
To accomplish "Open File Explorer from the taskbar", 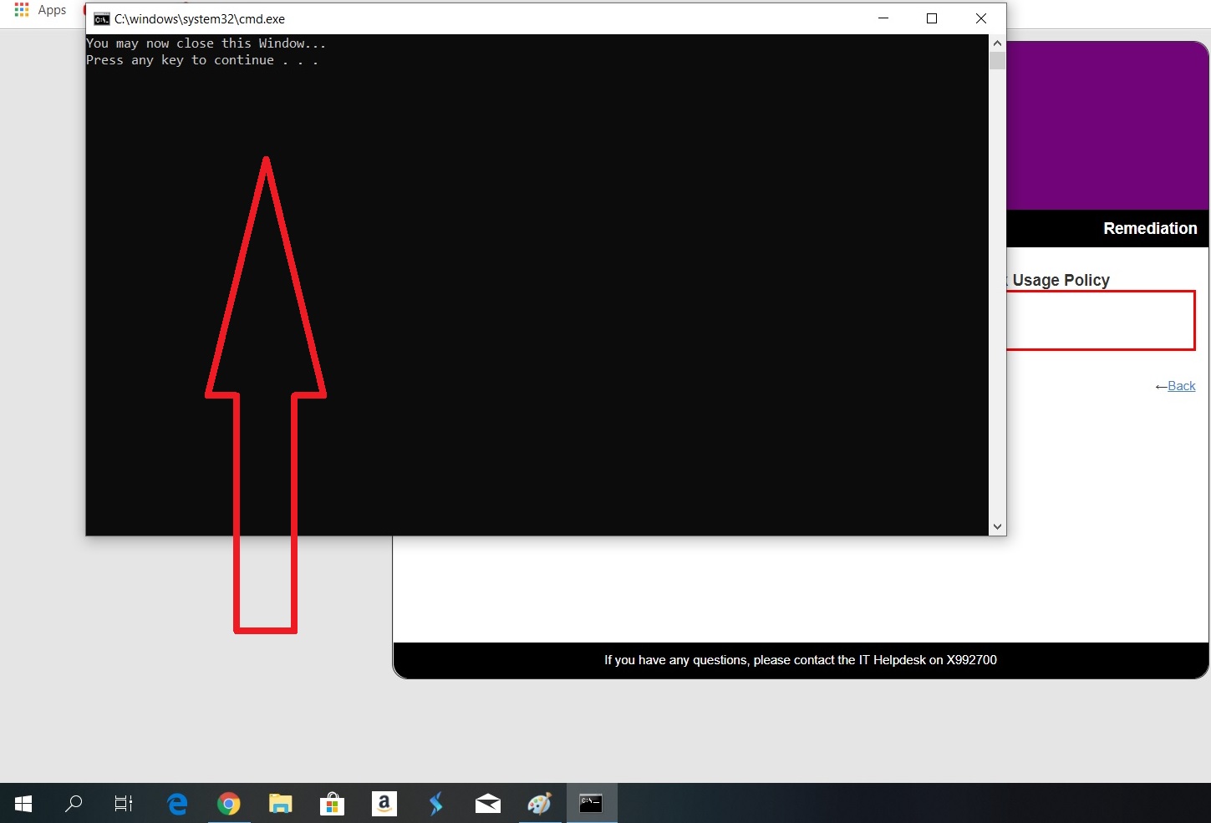I will coord(280,804).
